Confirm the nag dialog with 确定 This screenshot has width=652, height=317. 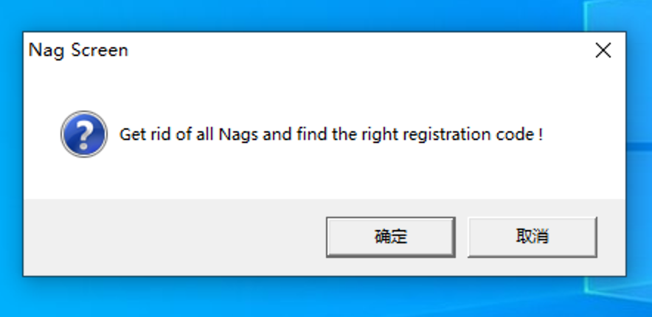click(x=390, y=237)
